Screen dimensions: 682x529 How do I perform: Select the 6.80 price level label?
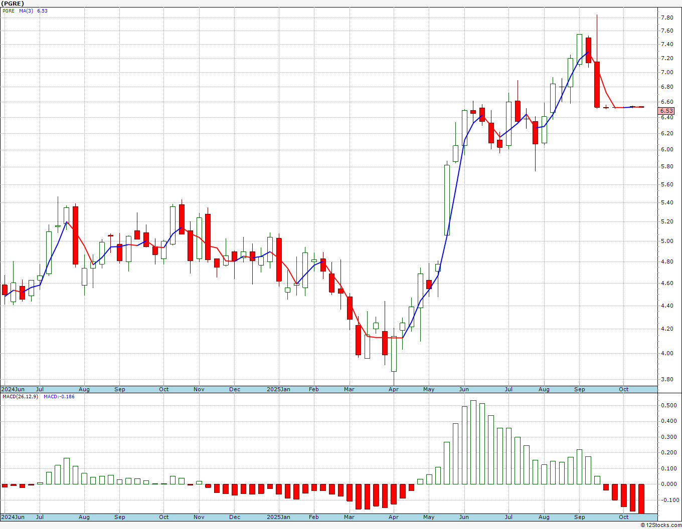(x=667, y=87)
